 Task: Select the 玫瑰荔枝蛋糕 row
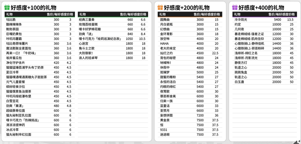point(113,24)
